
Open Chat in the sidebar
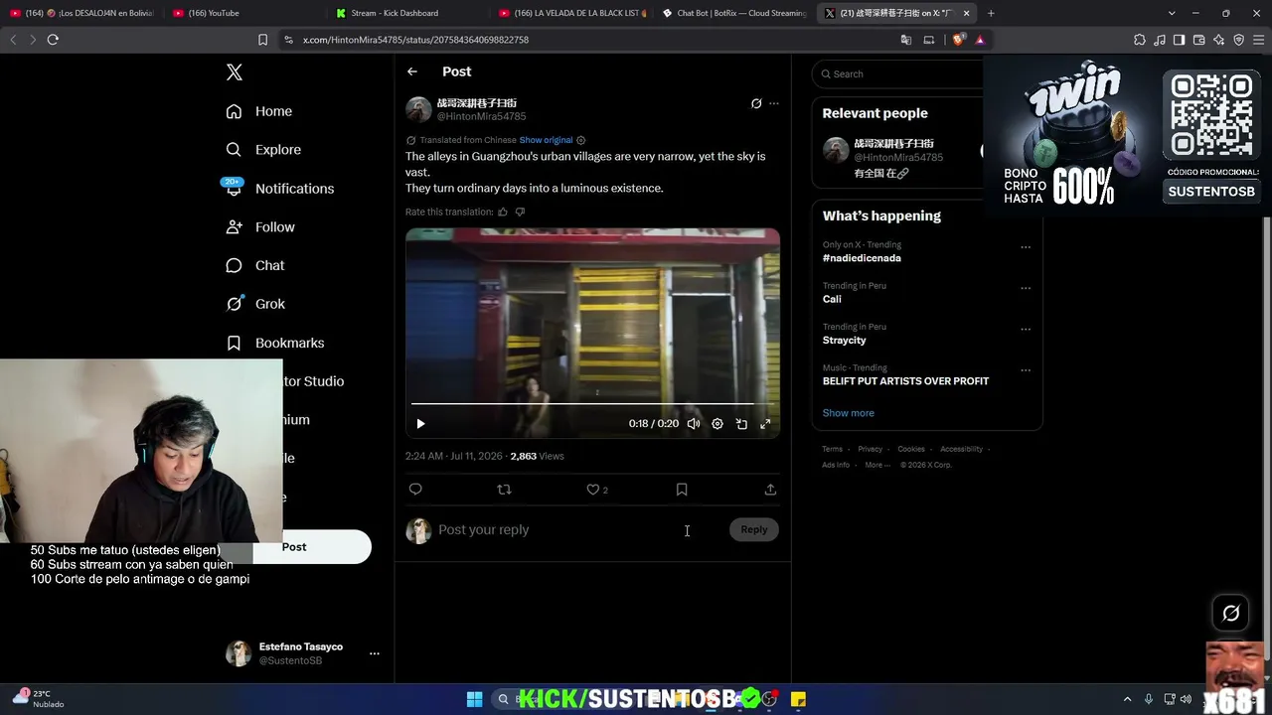(x=255, y=266)
